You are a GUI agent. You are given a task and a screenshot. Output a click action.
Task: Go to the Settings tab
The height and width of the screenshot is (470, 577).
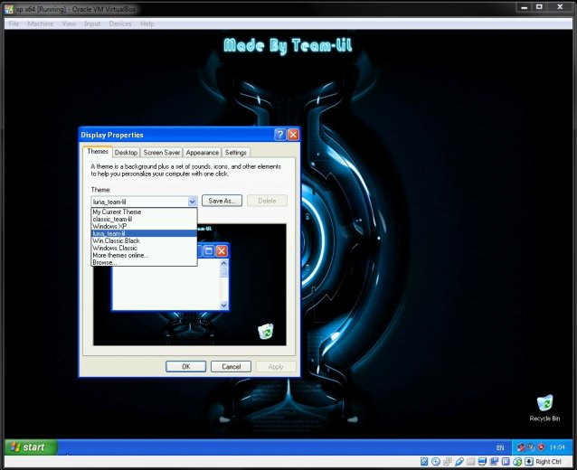click(x=235, y=152)
